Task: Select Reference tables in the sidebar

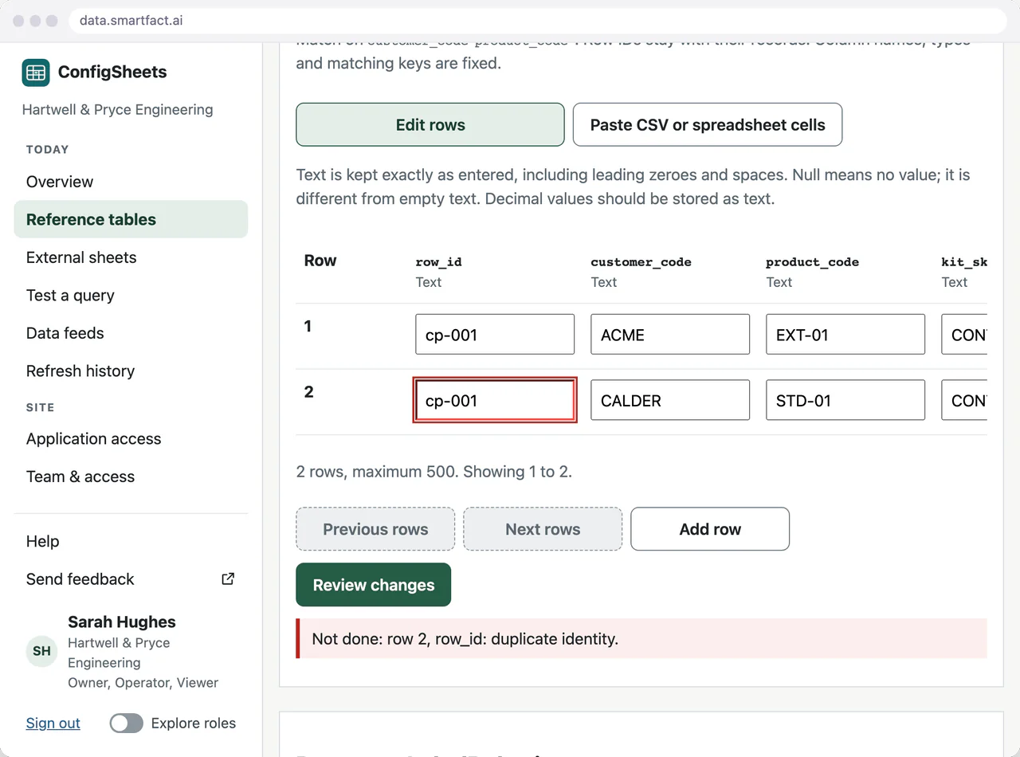Action: 131,220
